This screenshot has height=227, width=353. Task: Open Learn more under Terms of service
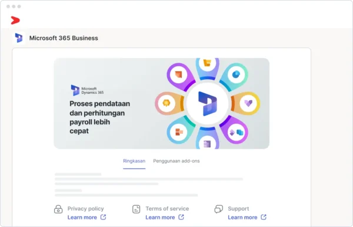[160, 218]
